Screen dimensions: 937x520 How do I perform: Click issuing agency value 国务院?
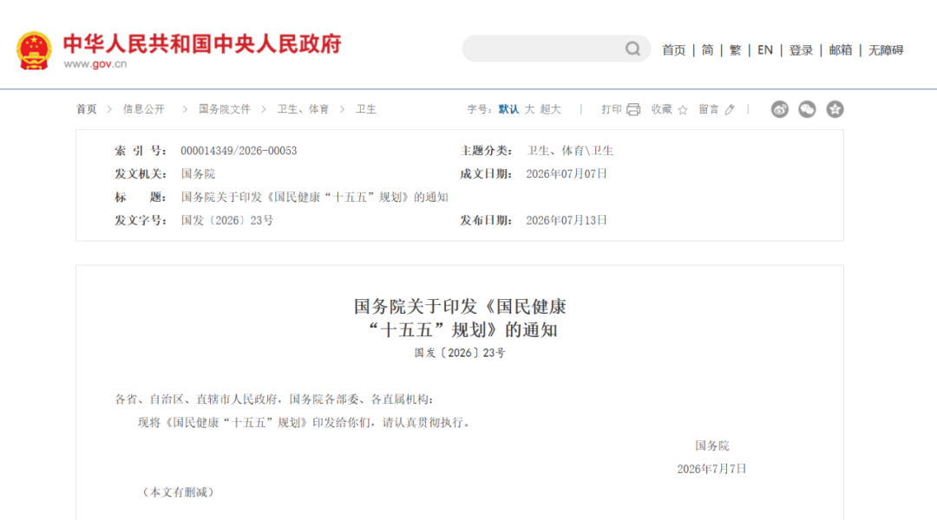click(198, 174)
